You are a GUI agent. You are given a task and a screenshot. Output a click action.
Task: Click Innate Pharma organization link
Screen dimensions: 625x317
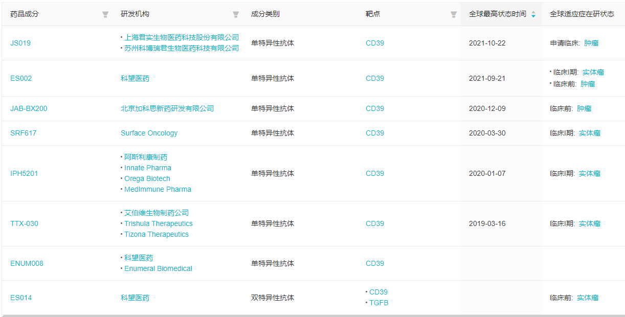coord(148,168)
